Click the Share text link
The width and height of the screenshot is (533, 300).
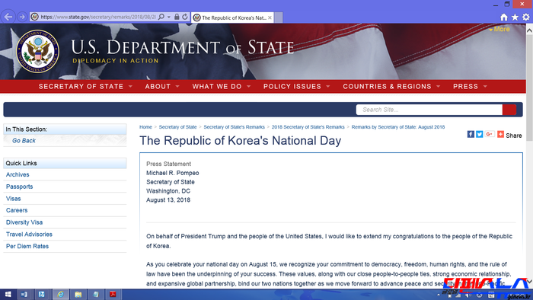point(514,136)
